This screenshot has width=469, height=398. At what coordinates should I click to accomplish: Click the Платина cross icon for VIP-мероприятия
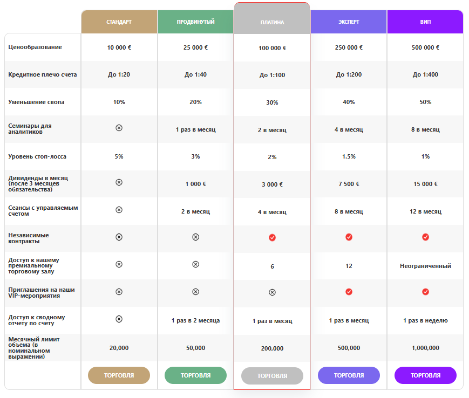click(x=272, y=292)
